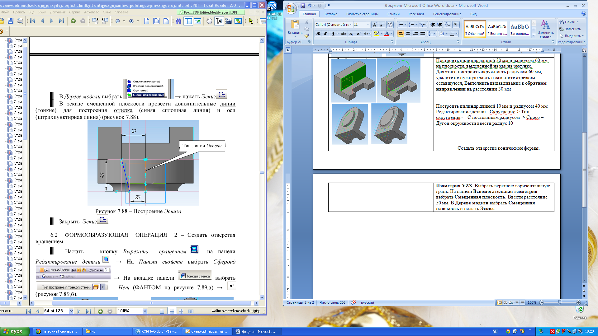Open Разметка страницы tab in Word
The width and height of the screenshot is (598, 336).
coord(362,14)
